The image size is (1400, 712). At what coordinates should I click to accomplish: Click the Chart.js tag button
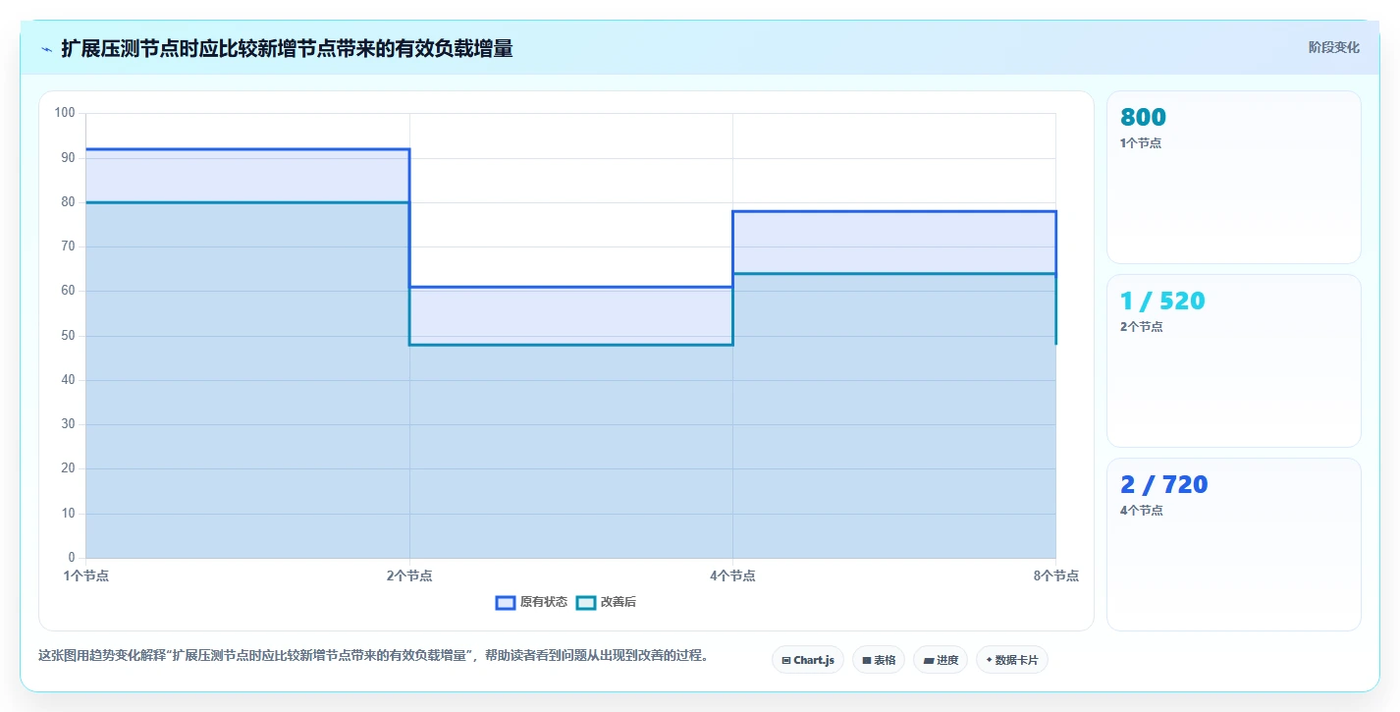pyautogui.click(x=808, y=660)
